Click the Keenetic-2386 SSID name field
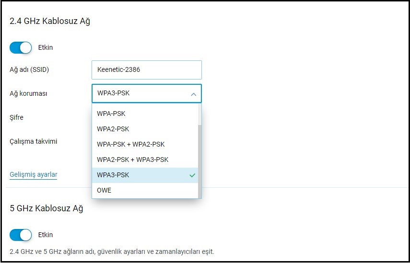The image size is (410, 263). click(x=146, y=69)
